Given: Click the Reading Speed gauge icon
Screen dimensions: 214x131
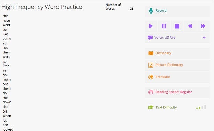Looking at the screenshot, I should point(151,92).
